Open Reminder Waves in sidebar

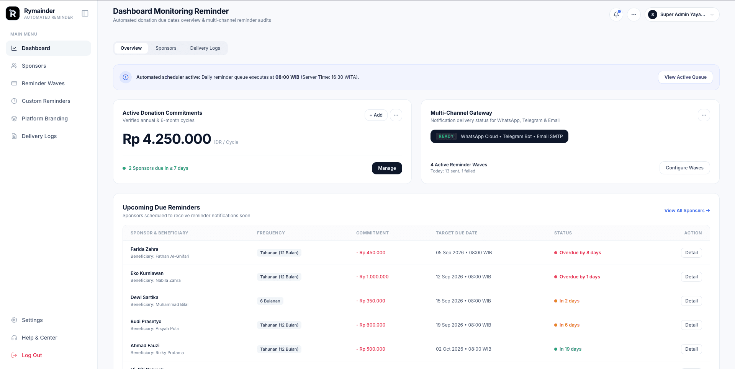point(48,83)
